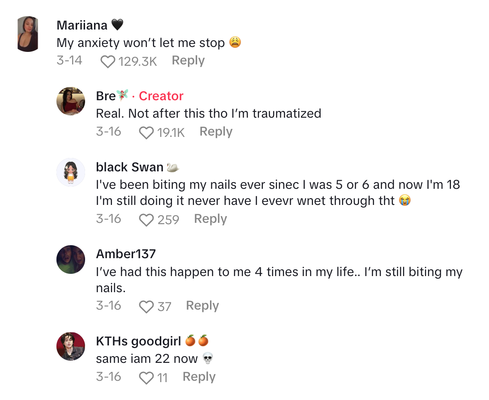Screen dimensions: 489x400
Task: Open Bre's profile avatar
Action: [x=71, y=101]
